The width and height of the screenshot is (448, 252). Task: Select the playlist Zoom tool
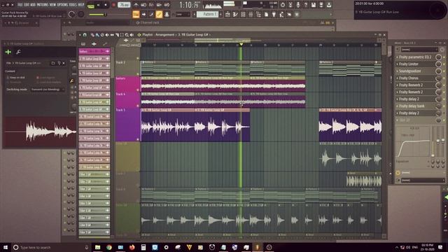(127, 35)
